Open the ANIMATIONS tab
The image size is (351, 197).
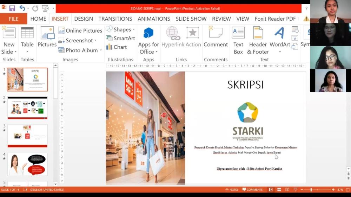coord(154,19)
